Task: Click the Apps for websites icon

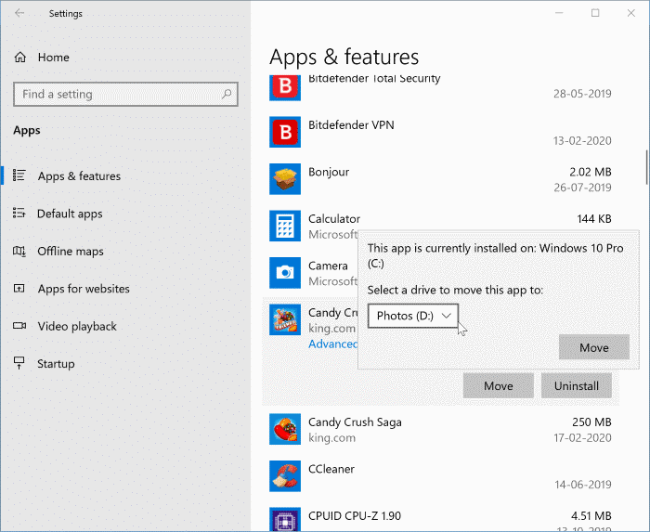Action: tap(19, 288)
